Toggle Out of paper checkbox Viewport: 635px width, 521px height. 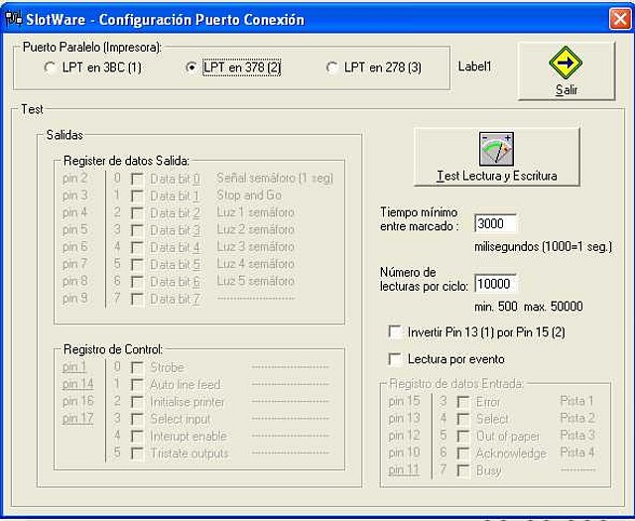(463, 436)
